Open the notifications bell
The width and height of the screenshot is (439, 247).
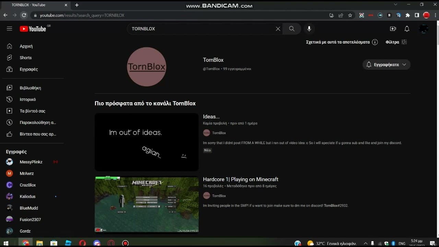pyautogui.click(x=407, y=29)
